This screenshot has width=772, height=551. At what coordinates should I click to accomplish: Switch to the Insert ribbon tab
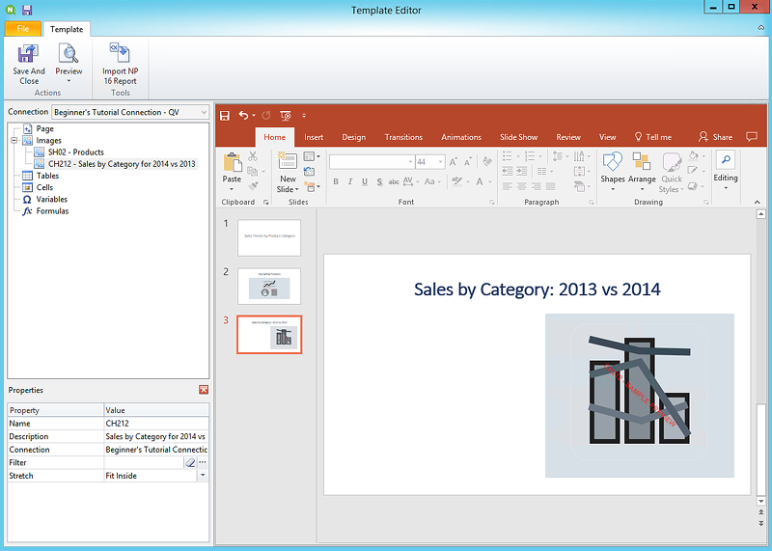point(314,137)
